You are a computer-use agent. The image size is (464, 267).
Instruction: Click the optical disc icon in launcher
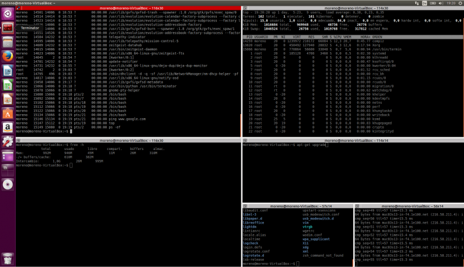[8, 185]
